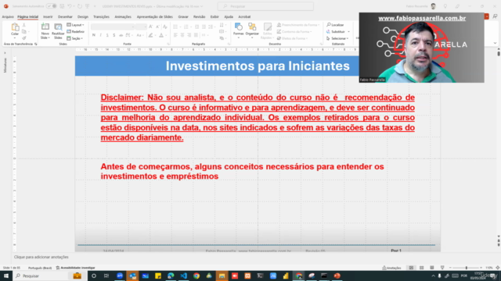This screenshot has height=281, width=501.
Task: Clear all formatting icon in Fonte group
Action: tap(165, 27)
